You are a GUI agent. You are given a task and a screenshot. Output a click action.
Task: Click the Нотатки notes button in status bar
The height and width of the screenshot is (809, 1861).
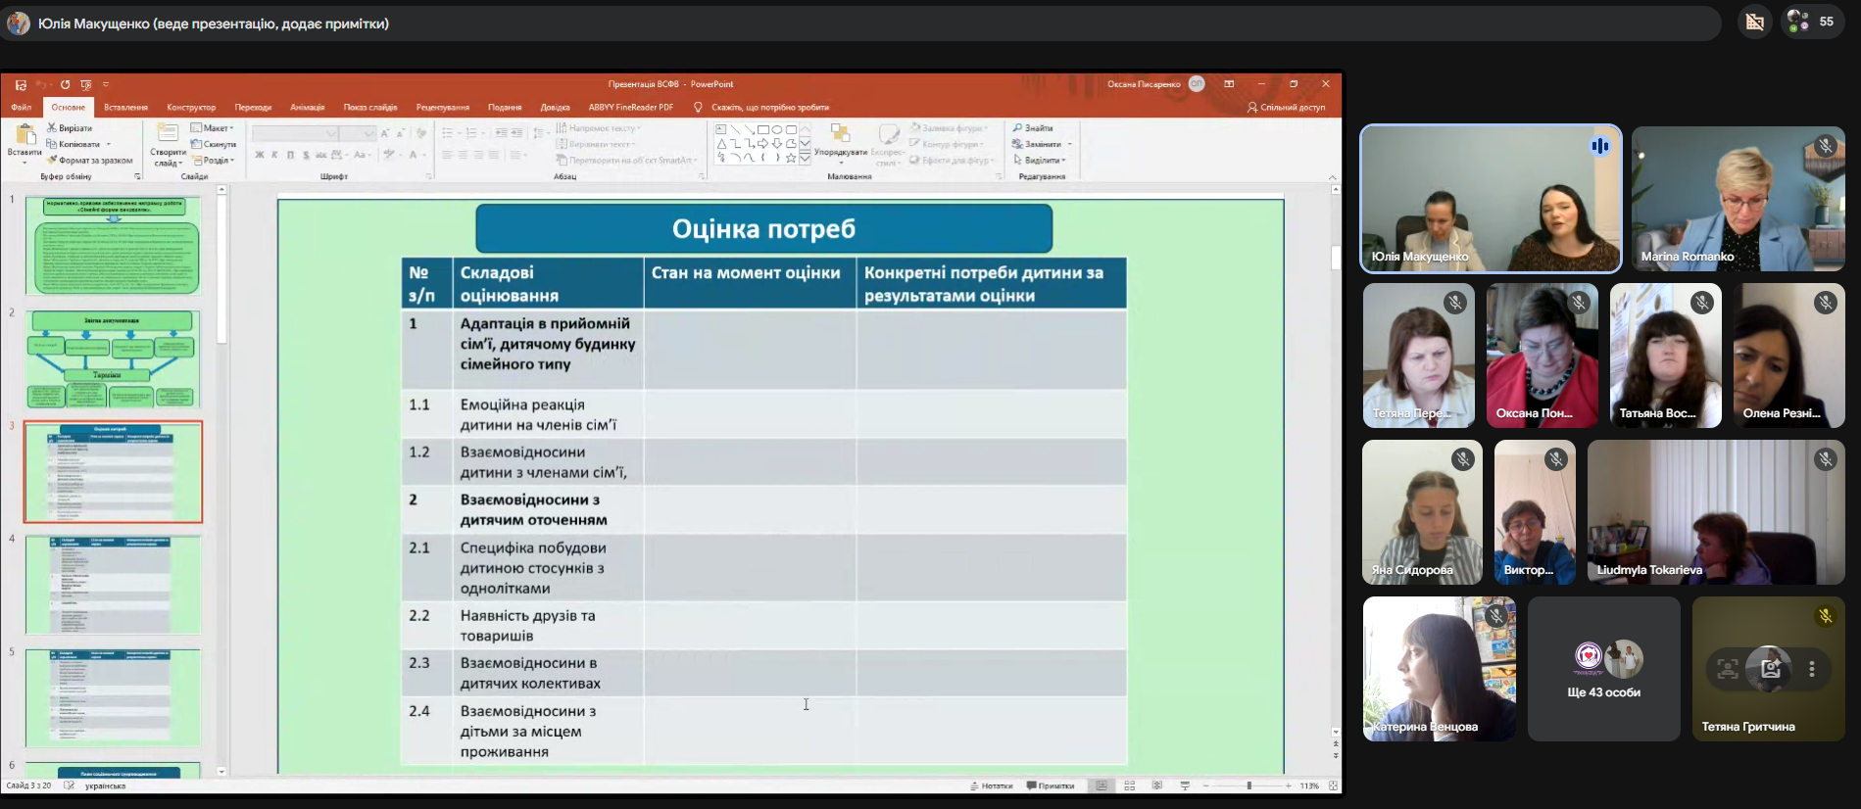(992, 786)
